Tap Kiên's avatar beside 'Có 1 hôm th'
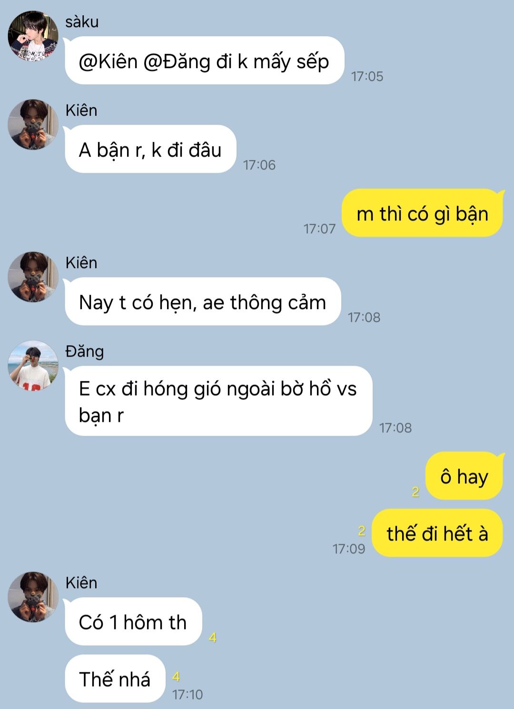514x709 pixels. click(x=33, y=597)
